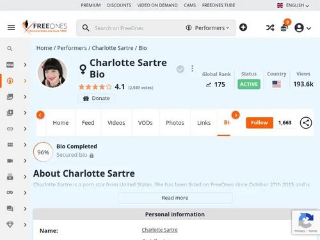Open the Charlotte Sartre breadcrumb link
Viewport: 320px width, 240px height.
[x=113, y=48]
